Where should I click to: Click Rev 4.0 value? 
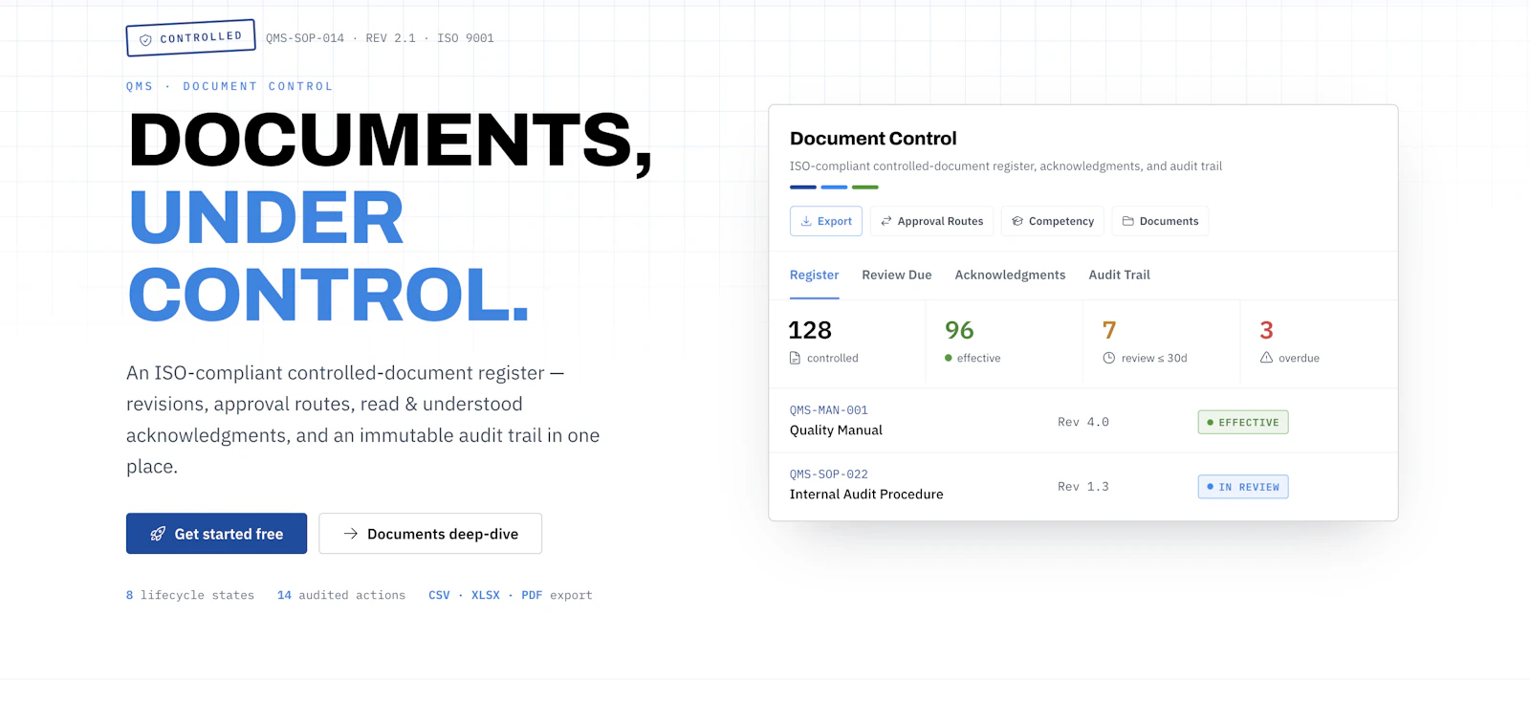(x=1083, y=422)
